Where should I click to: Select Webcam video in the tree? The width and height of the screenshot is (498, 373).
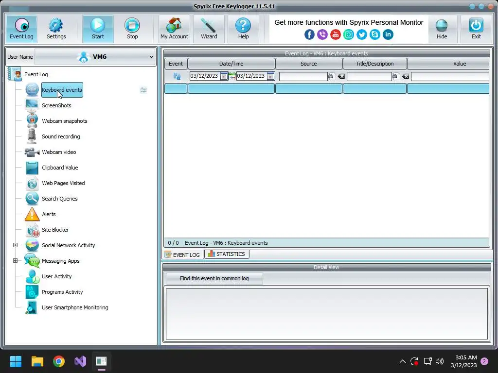pos(59,152)
